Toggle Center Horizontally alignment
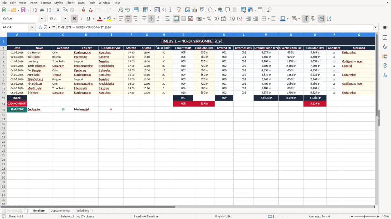Screen dimensions: 391x219 click(x=128, y=19)
